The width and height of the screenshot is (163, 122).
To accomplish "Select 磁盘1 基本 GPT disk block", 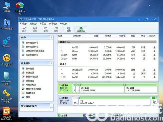I will [65, 88].
